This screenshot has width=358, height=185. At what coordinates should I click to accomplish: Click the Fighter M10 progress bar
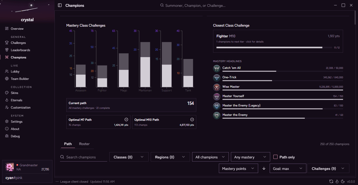pyautogui.click(x=274, y=47)
